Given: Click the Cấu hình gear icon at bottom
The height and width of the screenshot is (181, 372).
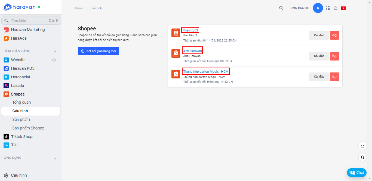Looking at the screenshot, I should [x=6, y=175].
